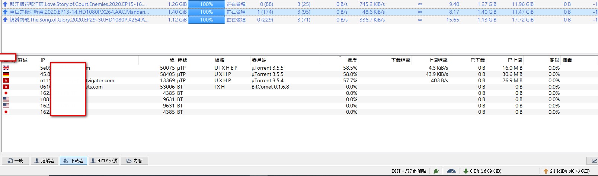This screenshot has height=176, width=598.
Task: Click seeding arrow icon of The Song of Glory torrent
Action: tap(5, 20)
